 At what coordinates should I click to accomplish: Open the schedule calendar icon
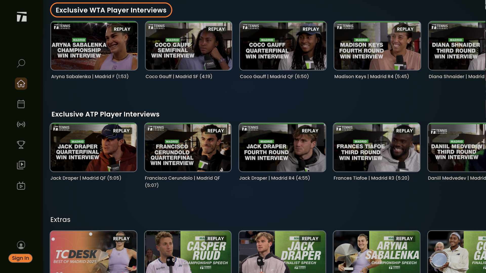tap(21, 104)
